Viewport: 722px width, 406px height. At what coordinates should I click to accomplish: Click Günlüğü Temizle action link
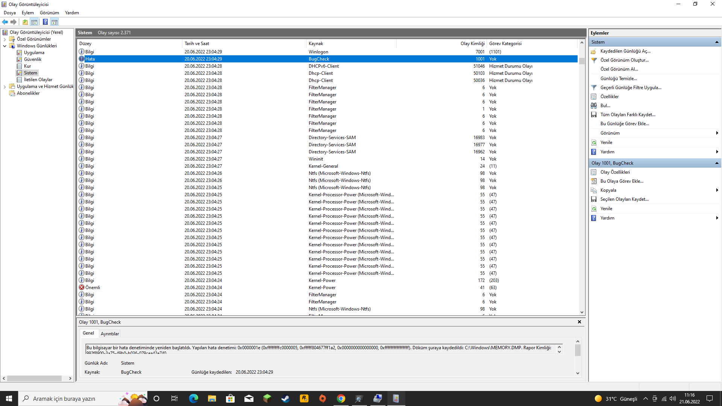(x=618, y=79)
